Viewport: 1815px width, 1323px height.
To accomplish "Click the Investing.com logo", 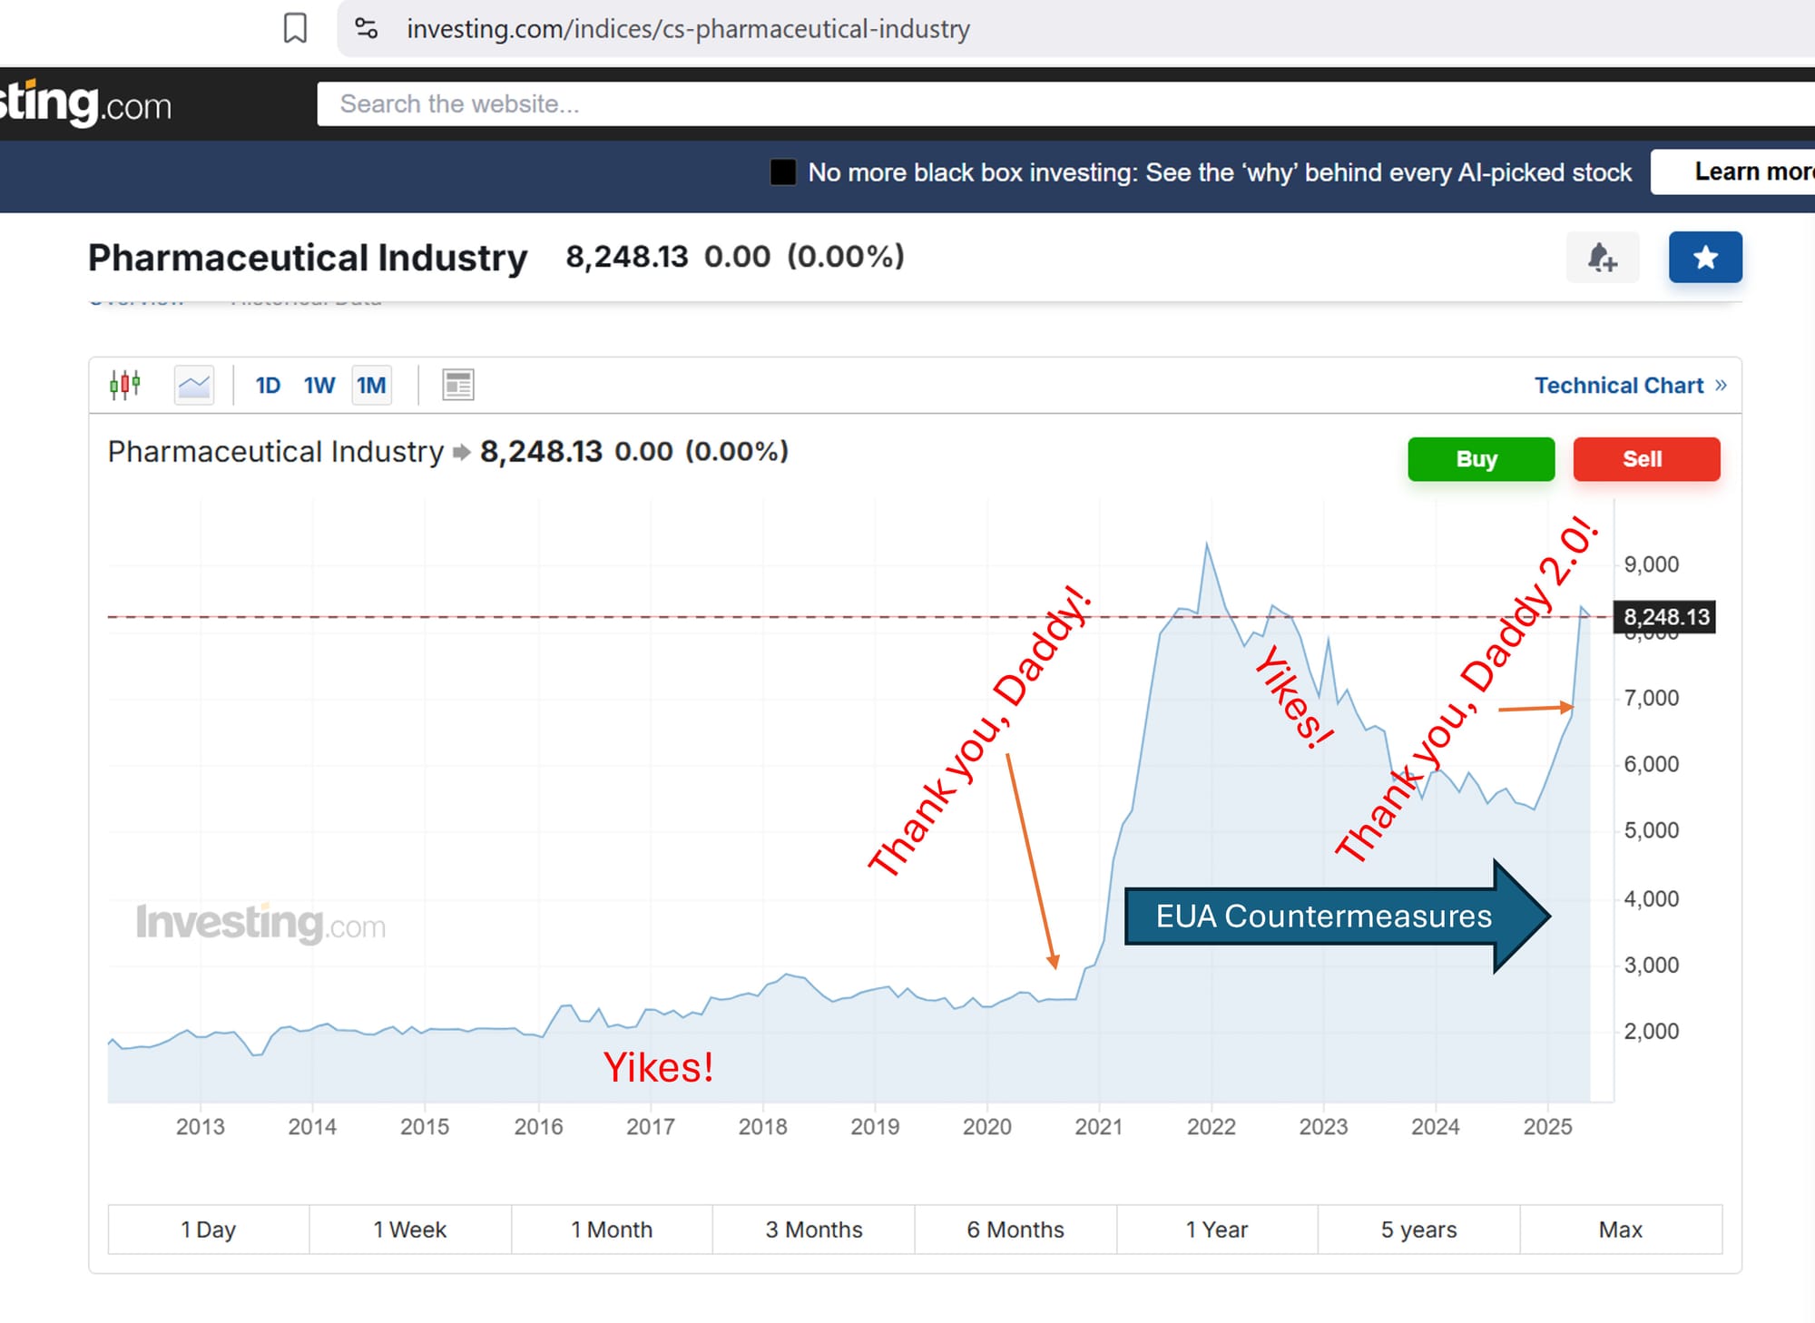I will pyautogui.click(x=85, y=103).
